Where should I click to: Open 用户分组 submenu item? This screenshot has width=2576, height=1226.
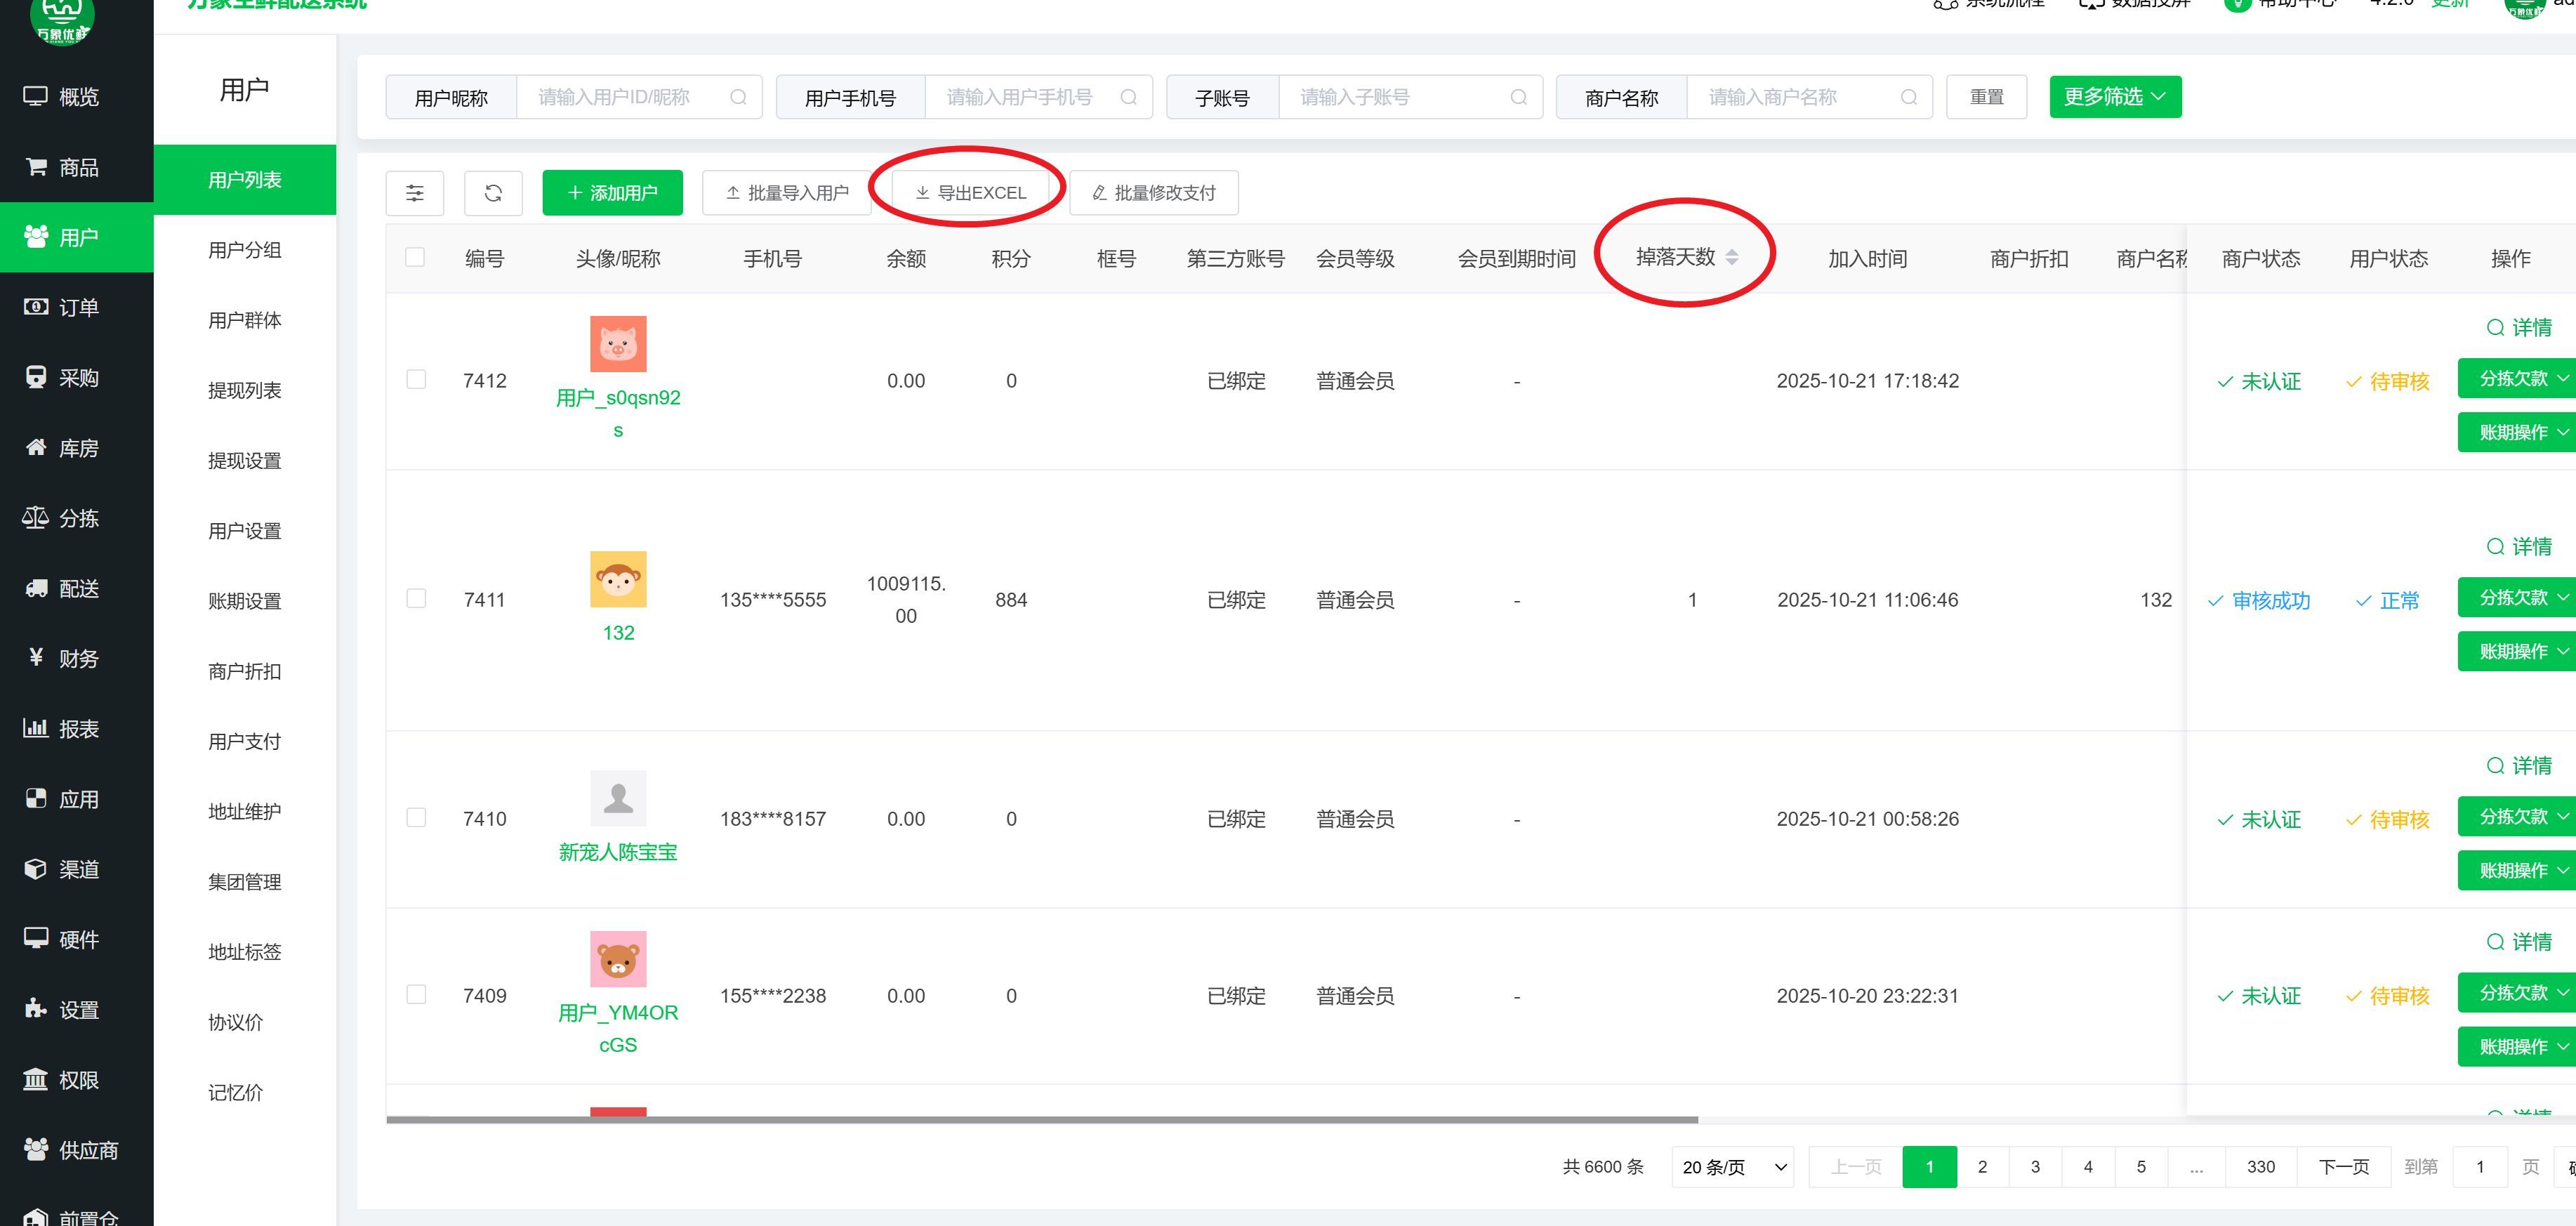[x=244, y=250]
